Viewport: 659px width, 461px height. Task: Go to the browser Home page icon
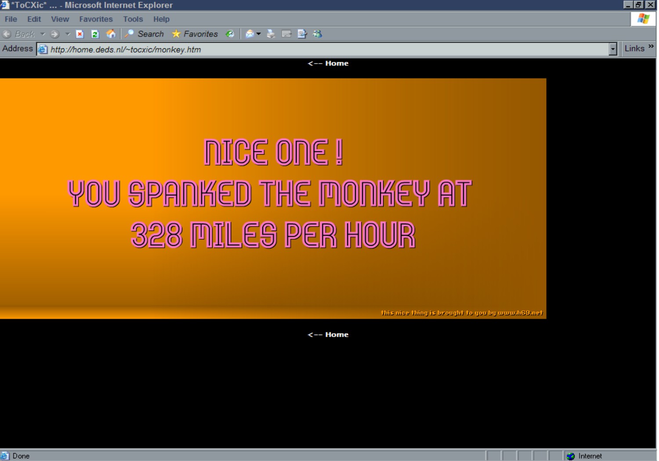tap(111, 34)
